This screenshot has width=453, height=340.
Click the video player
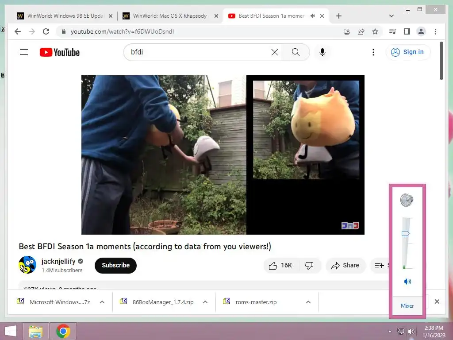(x=223, y=155)
